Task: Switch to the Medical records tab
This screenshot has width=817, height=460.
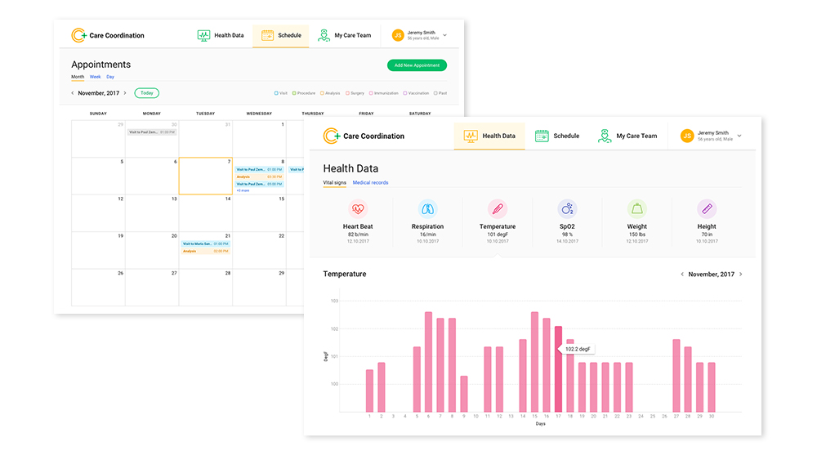Action: tap(370, 182)
